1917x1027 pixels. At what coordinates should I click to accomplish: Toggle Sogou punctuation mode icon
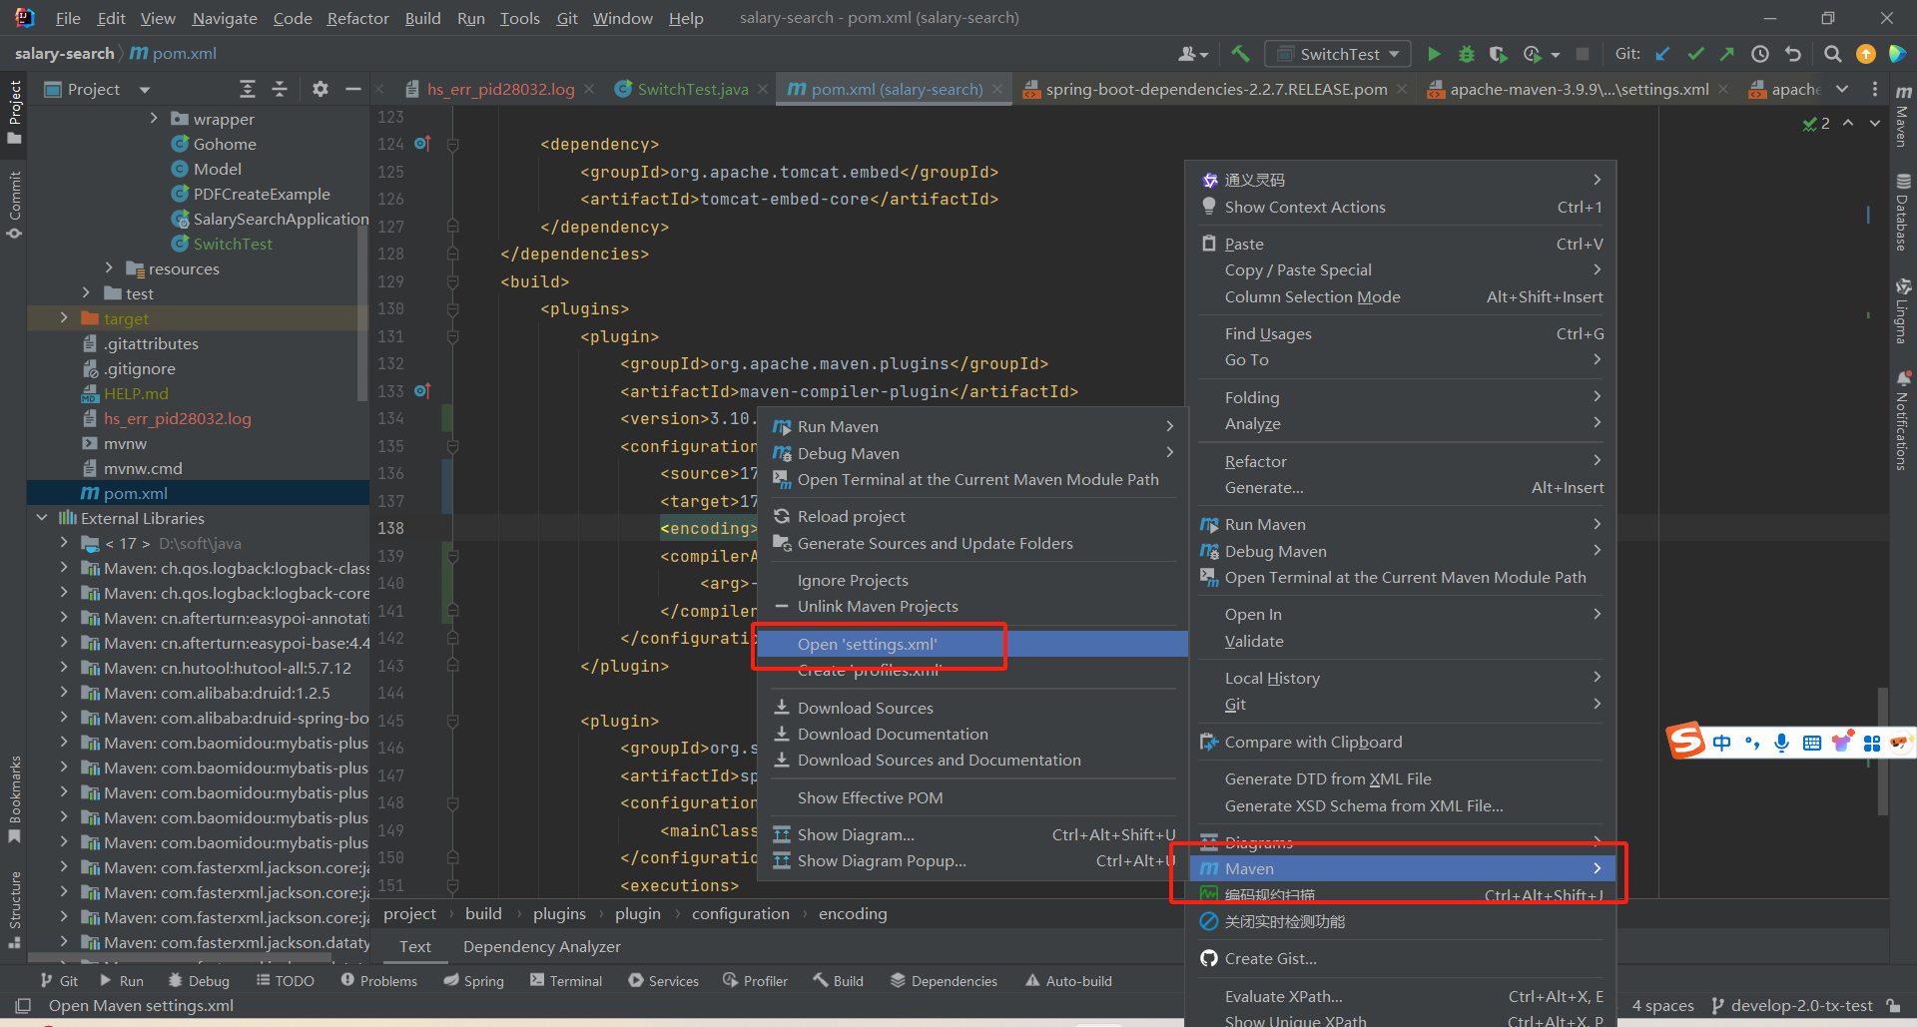click(1751, 743)
